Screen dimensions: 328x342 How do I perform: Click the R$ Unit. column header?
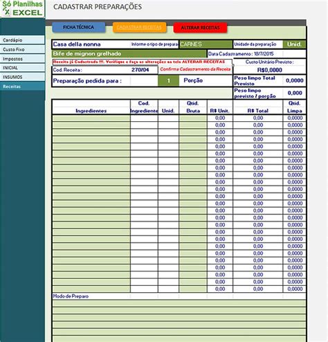click(220, 111)
